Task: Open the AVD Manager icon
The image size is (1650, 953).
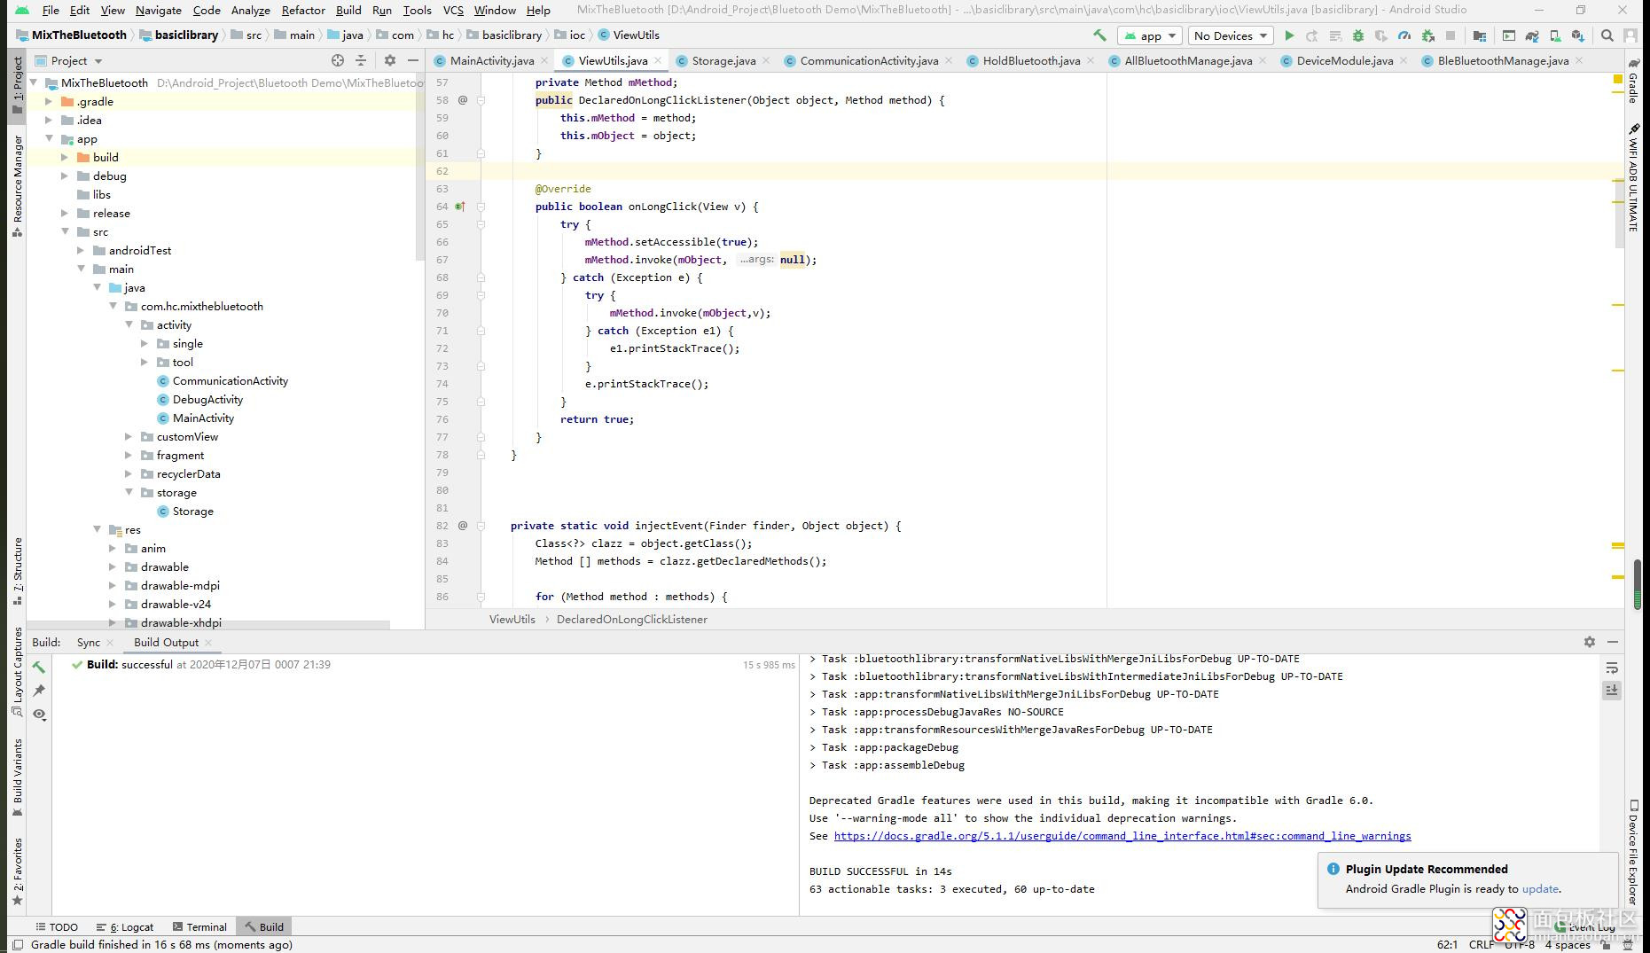Action: (x=1554, y=35)
